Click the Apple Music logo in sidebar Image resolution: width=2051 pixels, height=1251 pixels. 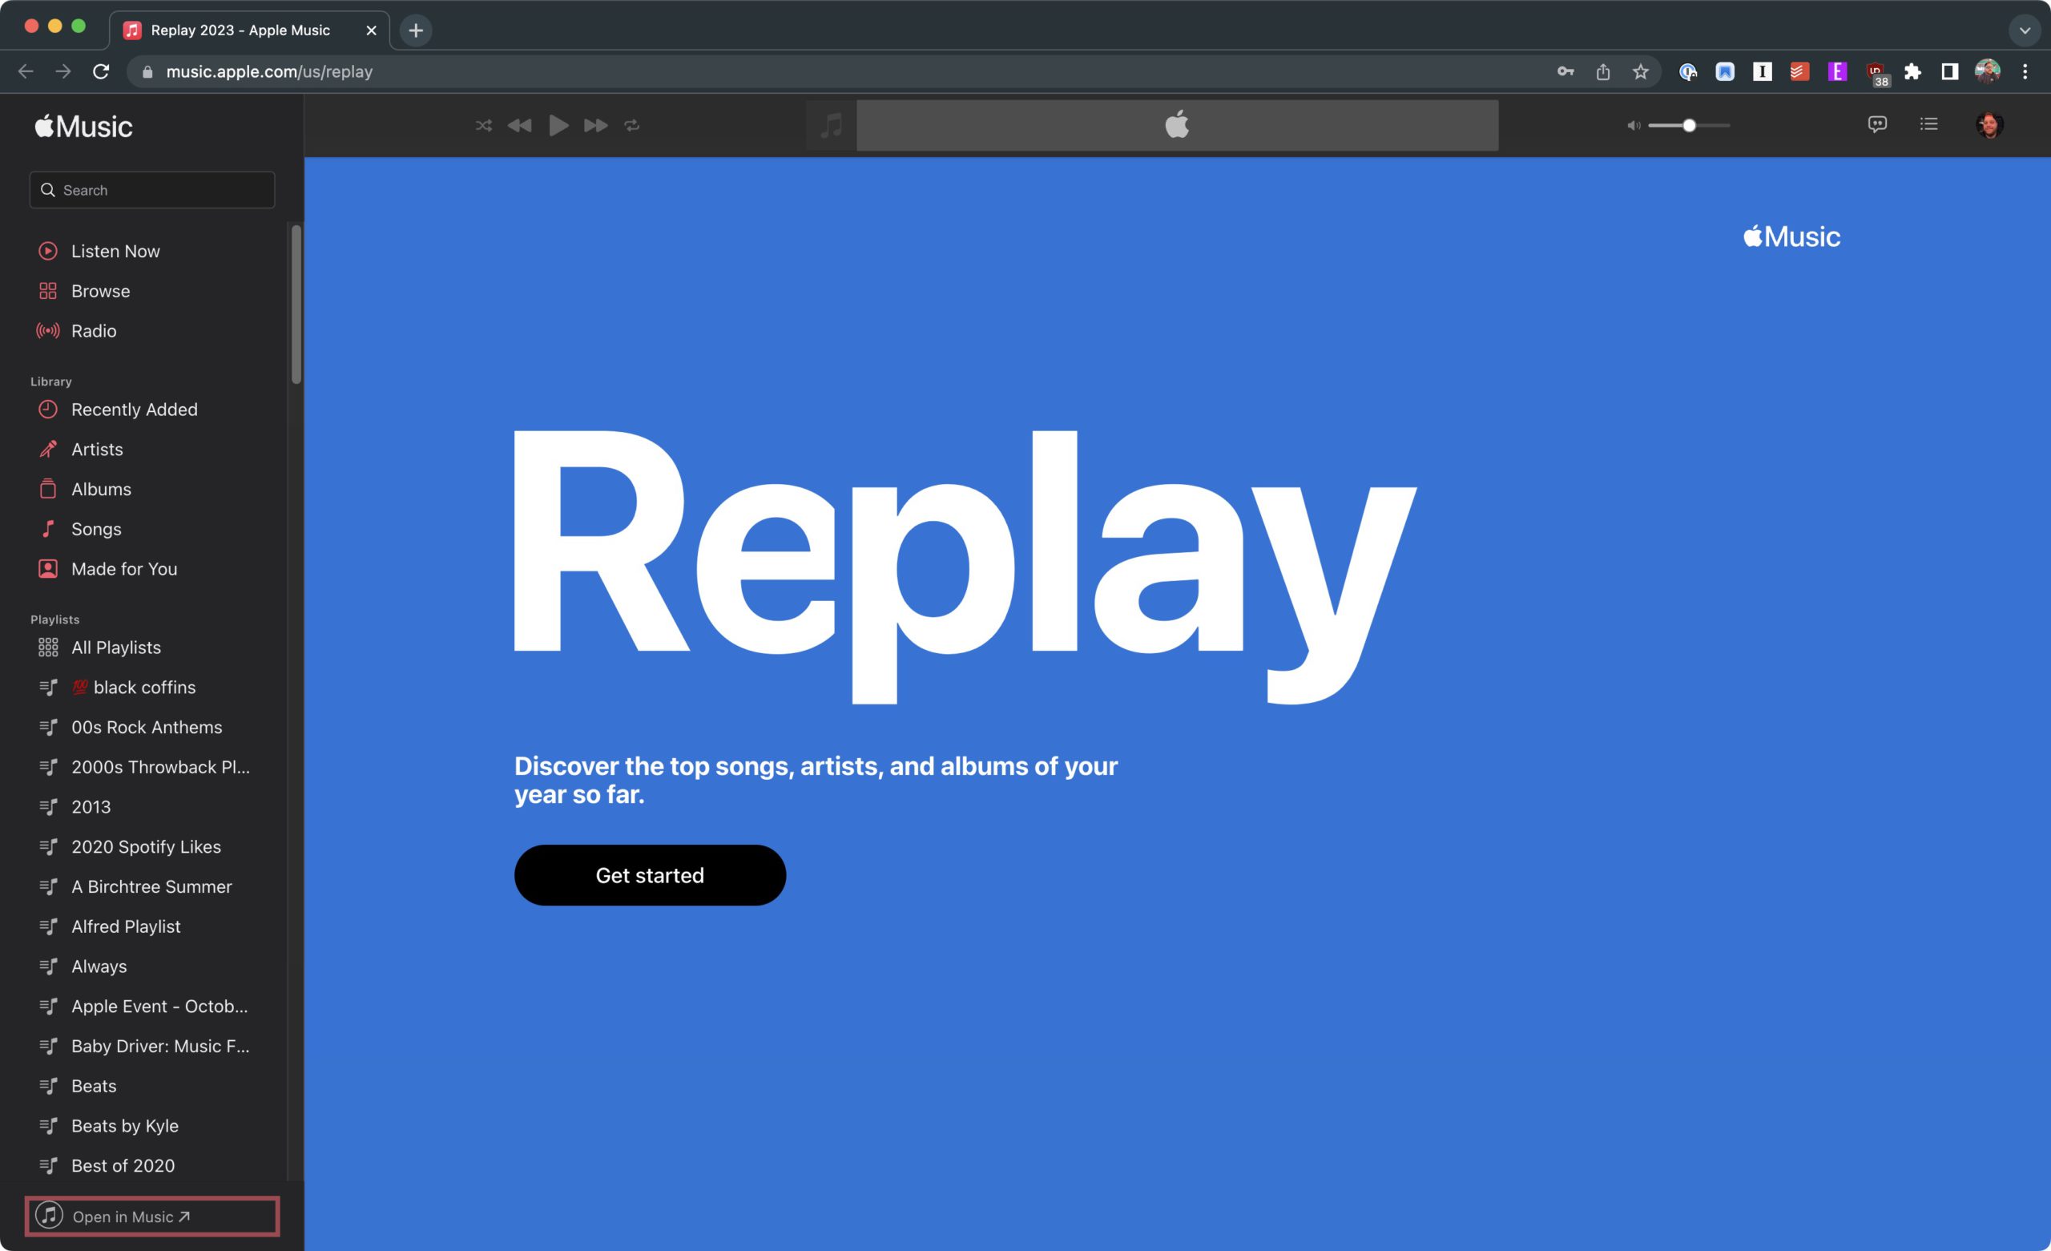pyautogui.click(x=83, y=127)
